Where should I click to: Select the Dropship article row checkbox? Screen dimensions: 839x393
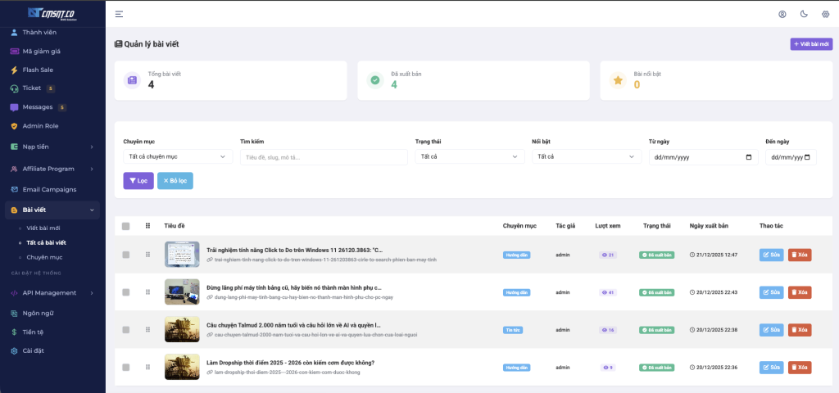[125, 368]
